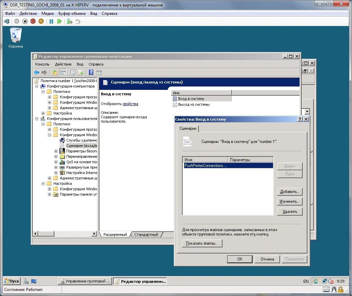The image size is (352, 296).
Task: Click quick launch Server Manager icon in taskbar
Action: click(x=26, y=281)
